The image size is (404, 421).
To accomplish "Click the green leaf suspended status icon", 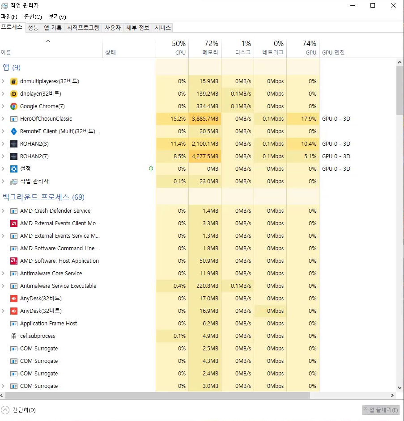I will coord(151,169).
